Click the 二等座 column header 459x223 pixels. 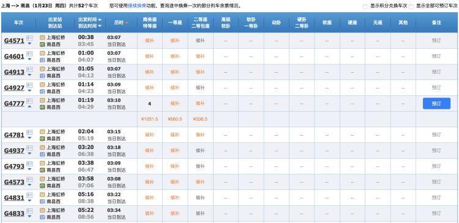pyautogui.click(x=201, y=20)
